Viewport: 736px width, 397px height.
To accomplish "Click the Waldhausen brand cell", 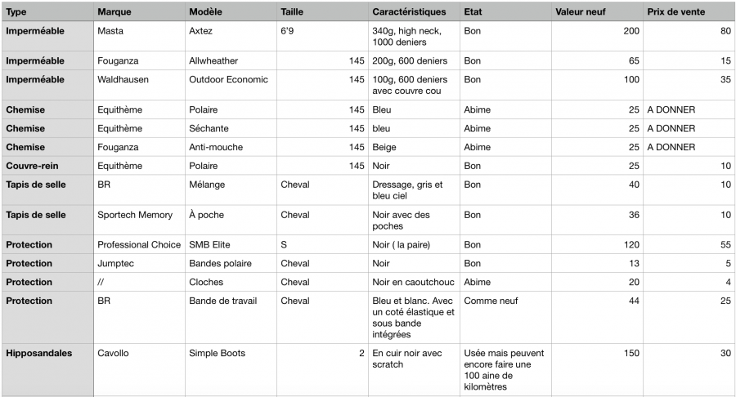I will [x=139, y=85].
